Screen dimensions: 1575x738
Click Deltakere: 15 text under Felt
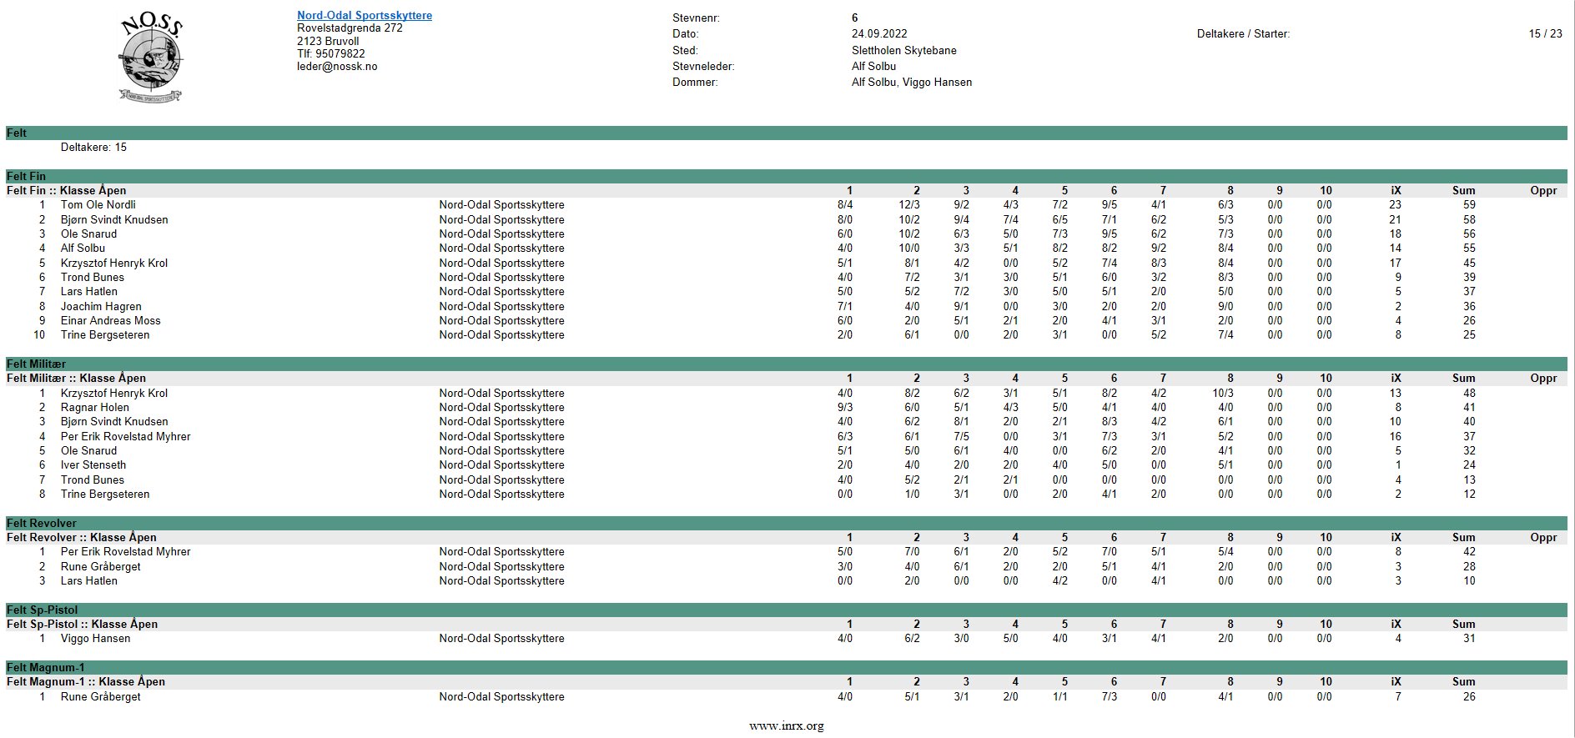[x=93, y=148]
